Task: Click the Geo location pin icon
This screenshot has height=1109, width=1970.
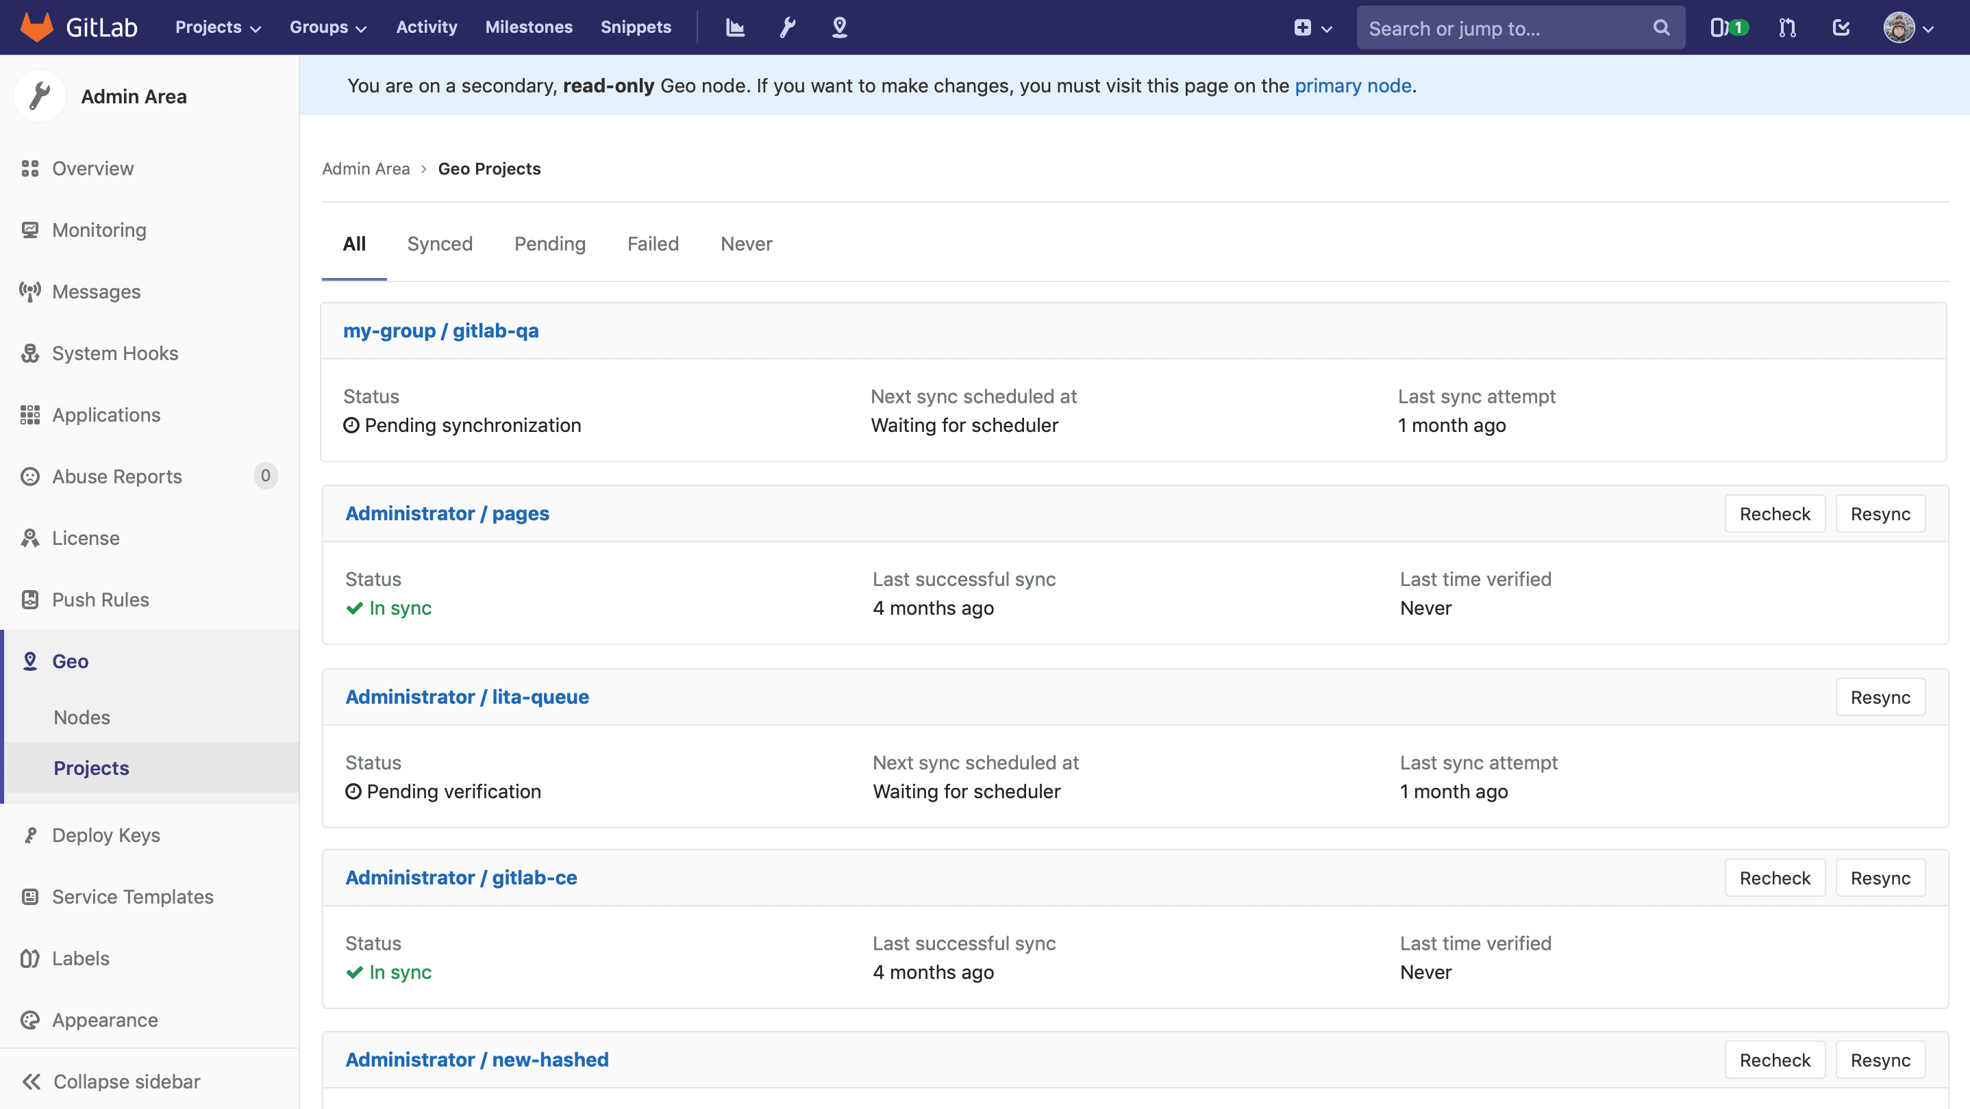Action: (840, 27)
